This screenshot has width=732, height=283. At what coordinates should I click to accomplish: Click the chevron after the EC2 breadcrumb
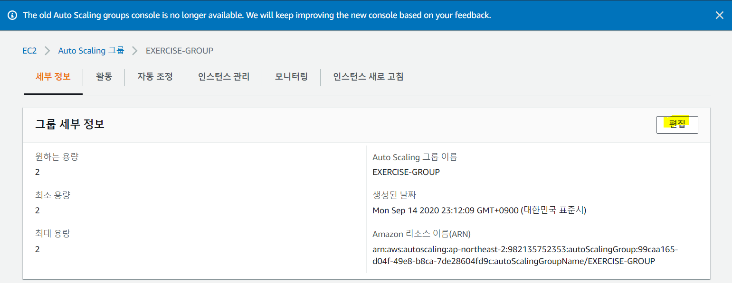point(48,51)
